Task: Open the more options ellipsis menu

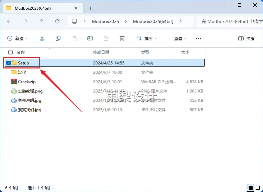Action: point(199,39)
